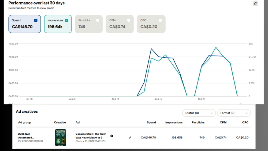Enable the Pin clicks metric checkbox
Screen dimensions: 268x151
tap(98, 20)
